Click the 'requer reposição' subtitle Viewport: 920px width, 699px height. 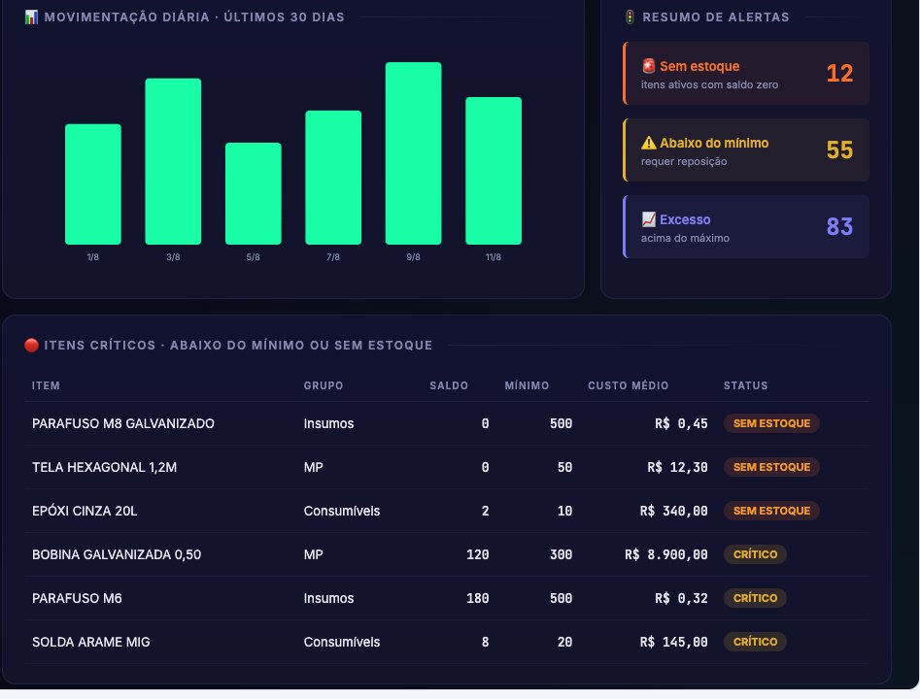(684, 161)
